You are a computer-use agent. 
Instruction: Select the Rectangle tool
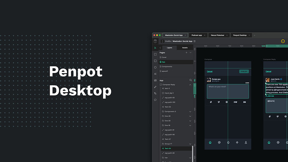point(155,61)
